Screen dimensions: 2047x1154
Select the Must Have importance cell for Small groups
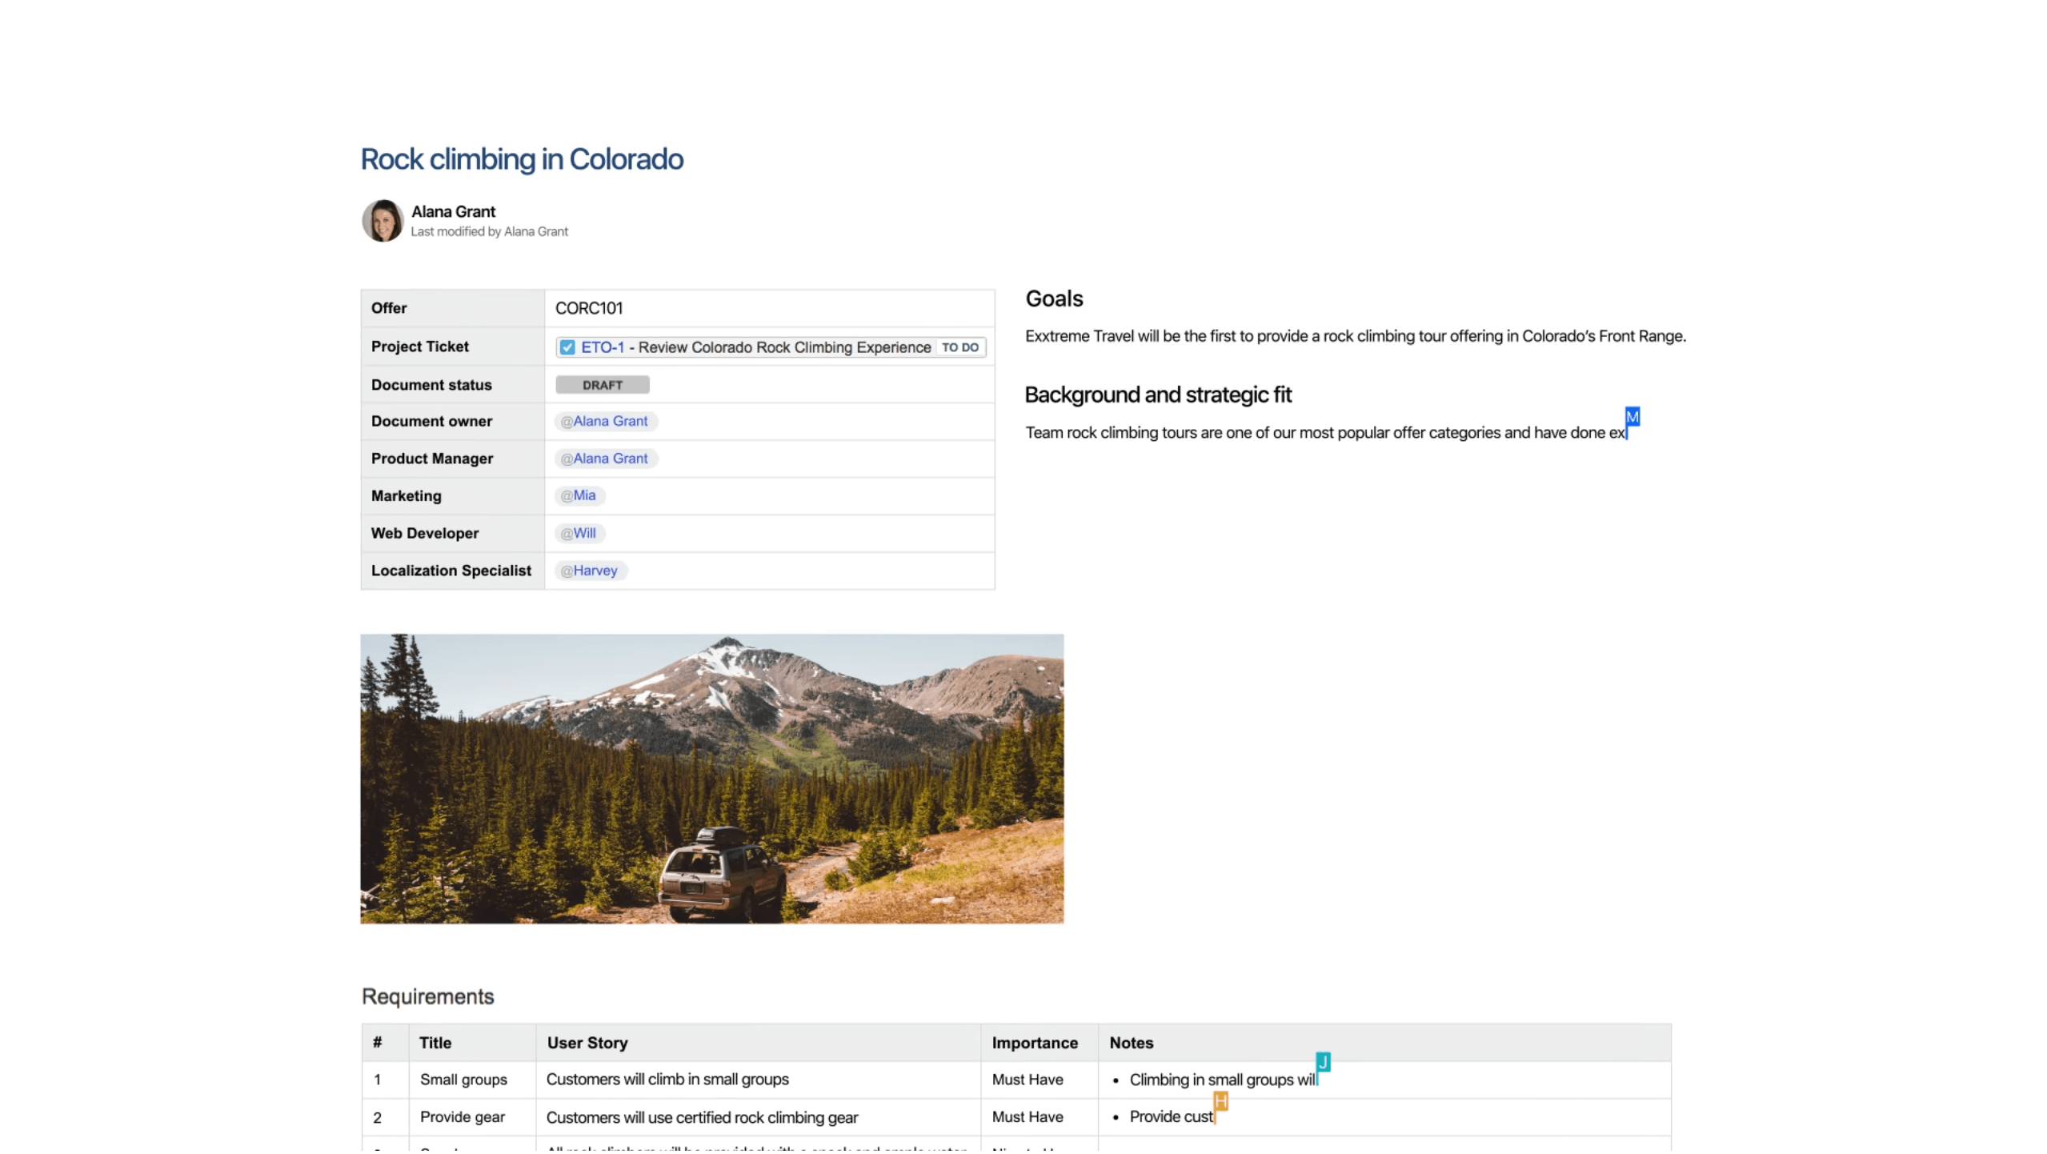1027,1079
